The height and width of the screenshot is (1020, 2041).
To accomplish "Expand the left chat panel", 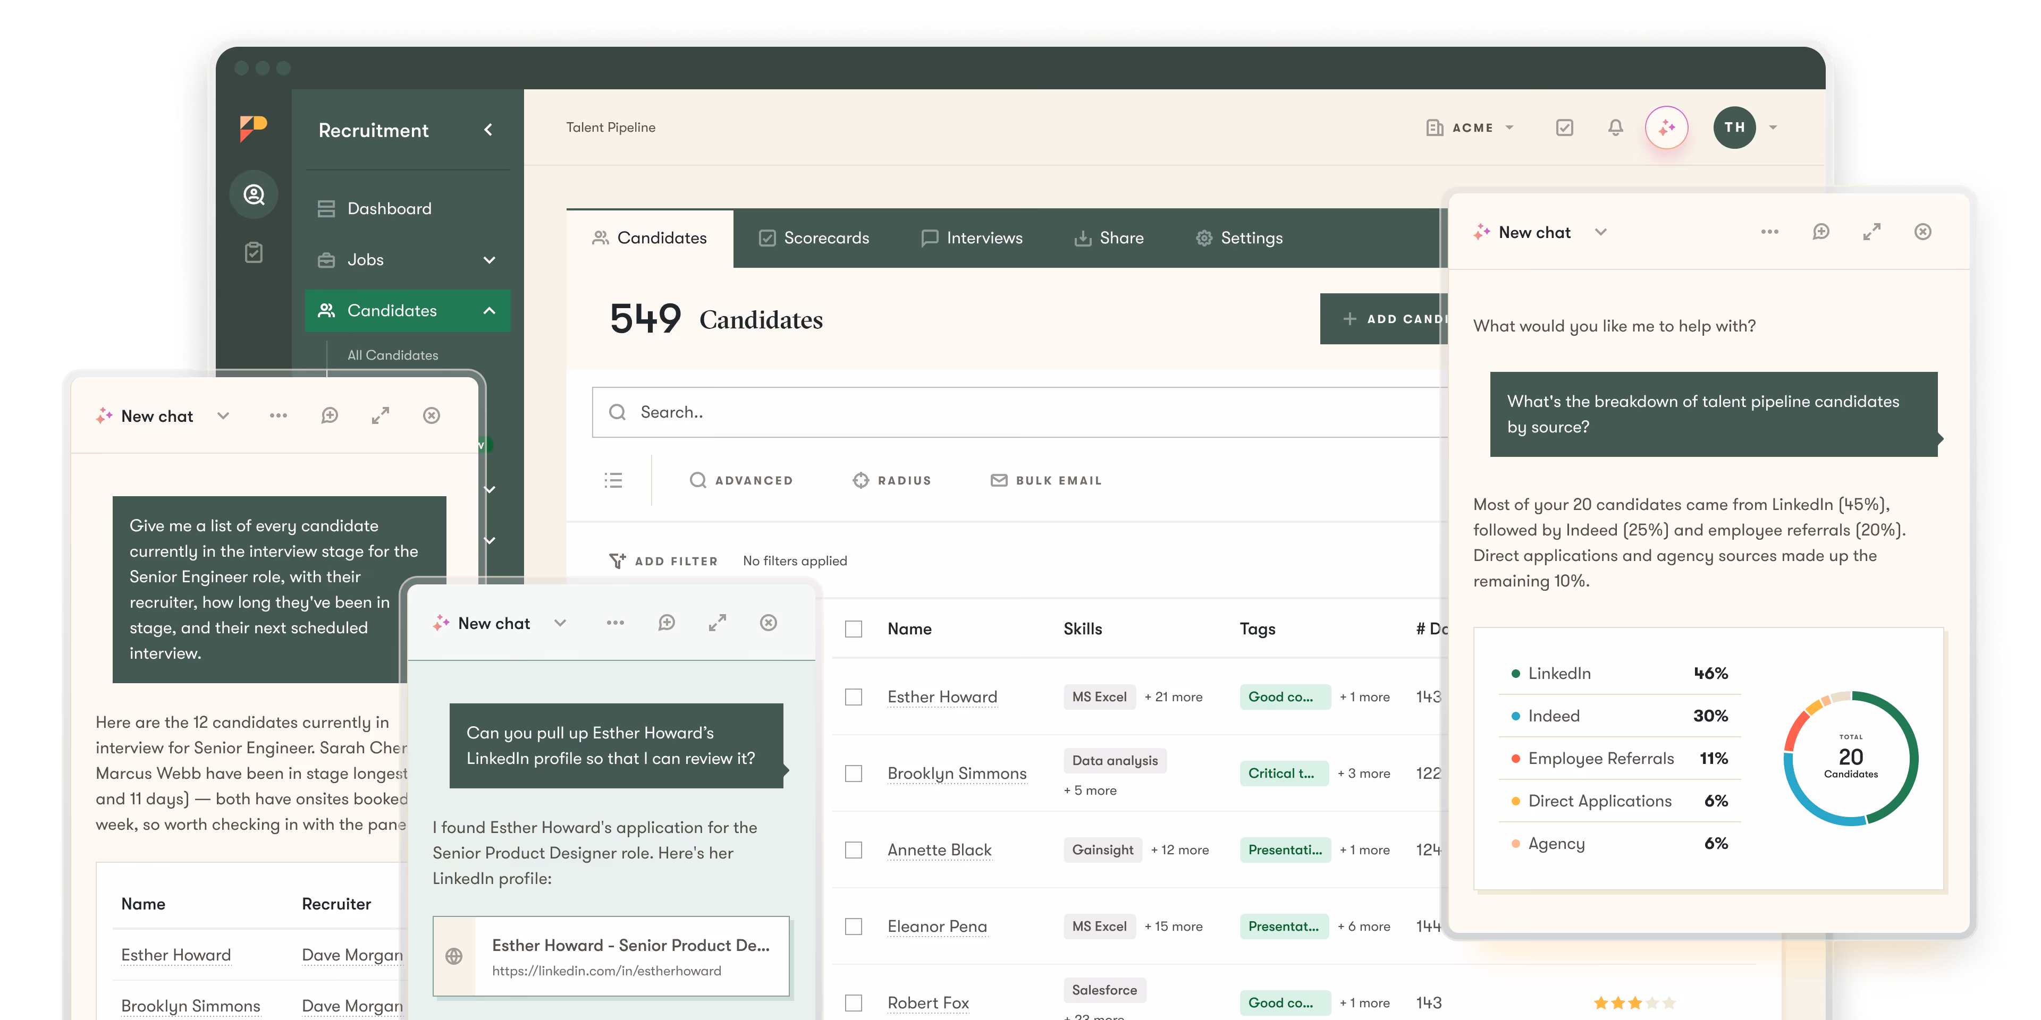I will click(381, 416).
